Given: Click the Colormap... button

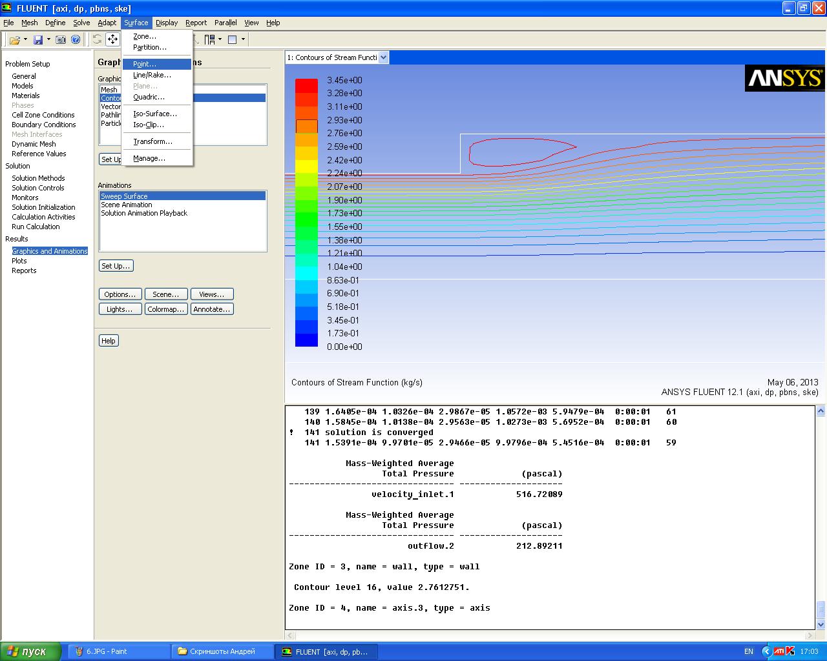Looking at the screenshot, I should (x=166, y=309).
